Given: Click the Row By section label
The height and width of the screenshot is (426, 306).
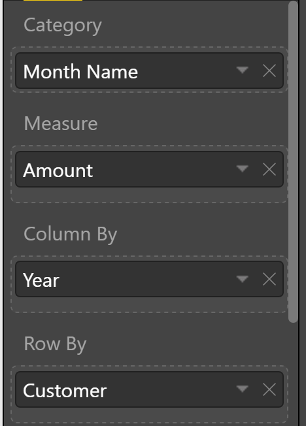Looking at the screenshot, I should tap(55, 344).
